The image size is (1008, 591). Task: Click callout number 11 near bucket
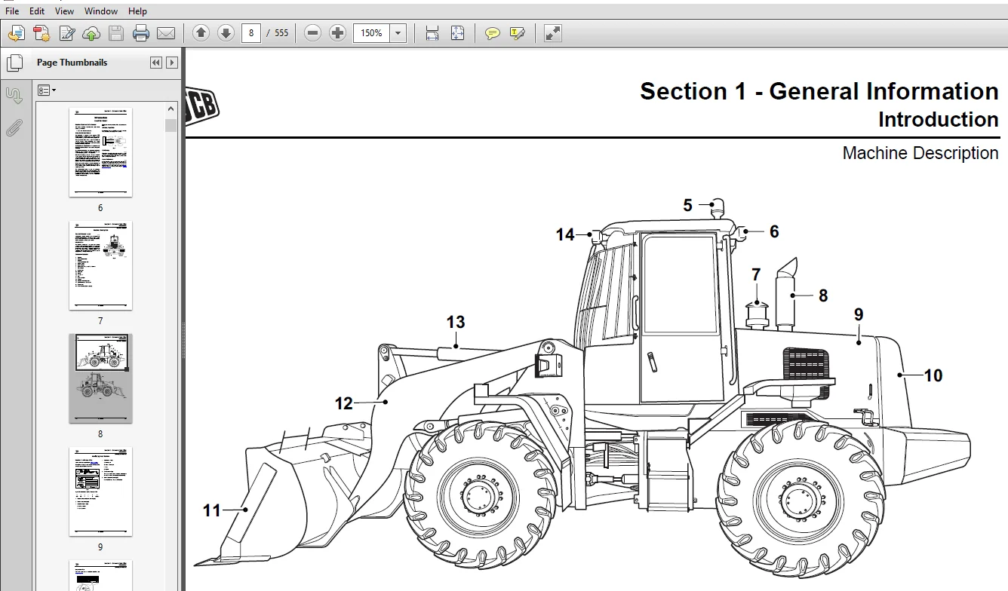(212, 511)
